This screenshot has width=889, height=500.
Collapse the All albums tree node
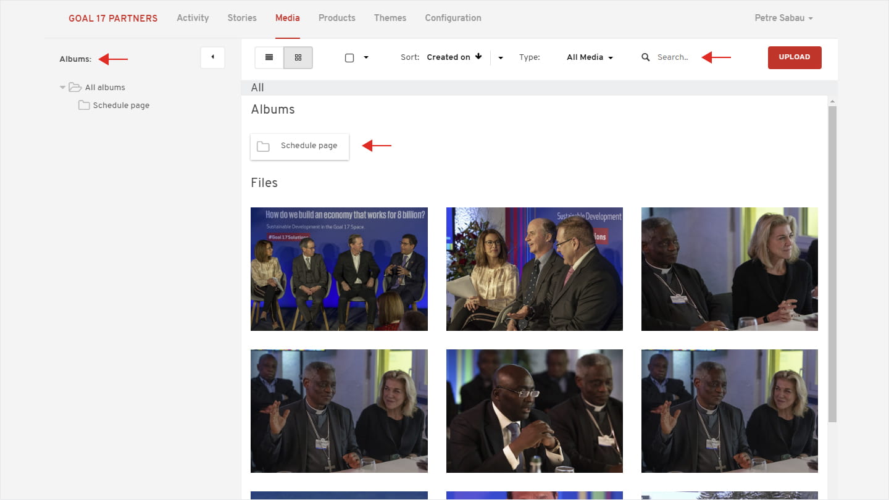click(x=62, y=88)
